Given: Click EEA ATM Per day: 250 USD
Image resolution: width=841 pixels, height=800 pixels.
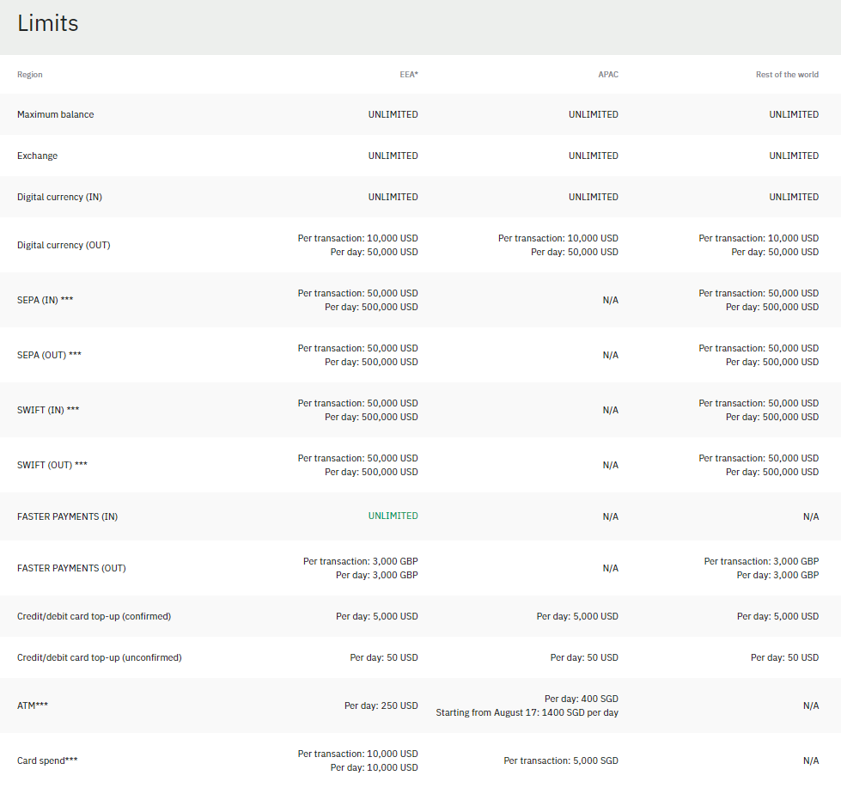Looking at the screenshot, I should [x=381, y=705].
